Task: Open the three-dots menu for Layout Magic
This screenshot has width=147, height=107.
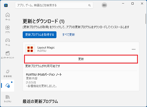Action: pos(133,49)
